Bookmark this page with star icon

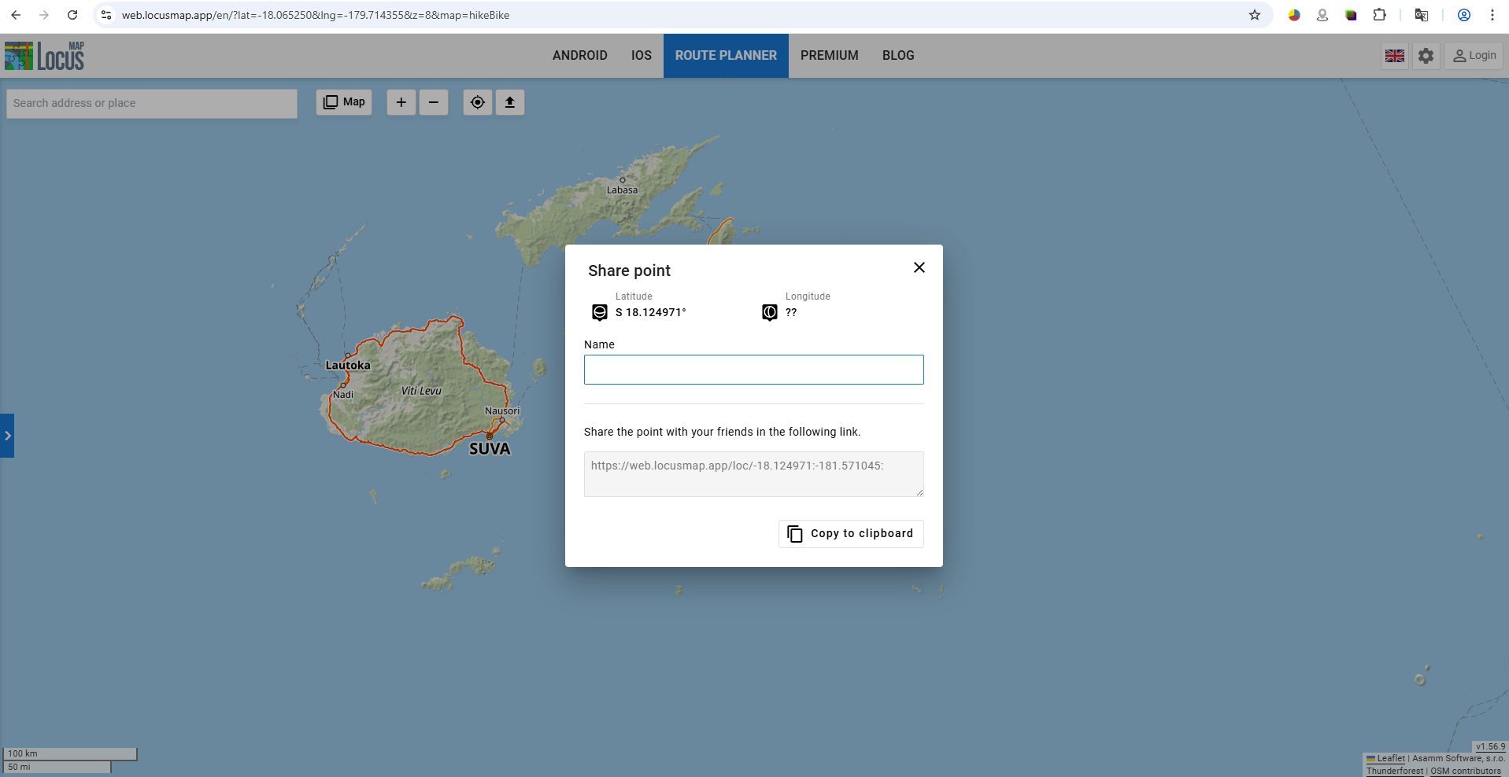pyautogui.click(x=1254, y=15)
